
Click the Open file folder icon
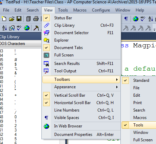coord(12,19)
